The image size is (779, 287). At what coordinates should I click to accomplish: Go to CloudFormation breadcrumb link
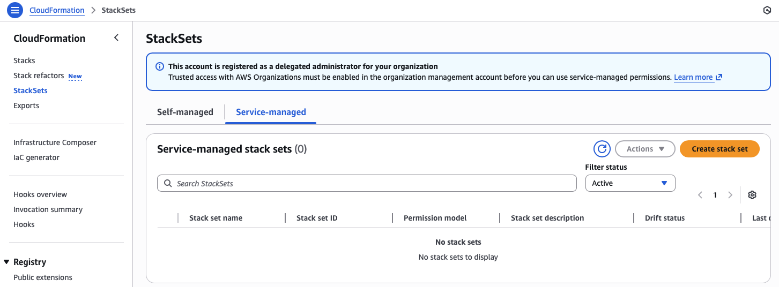click(57, 10)
